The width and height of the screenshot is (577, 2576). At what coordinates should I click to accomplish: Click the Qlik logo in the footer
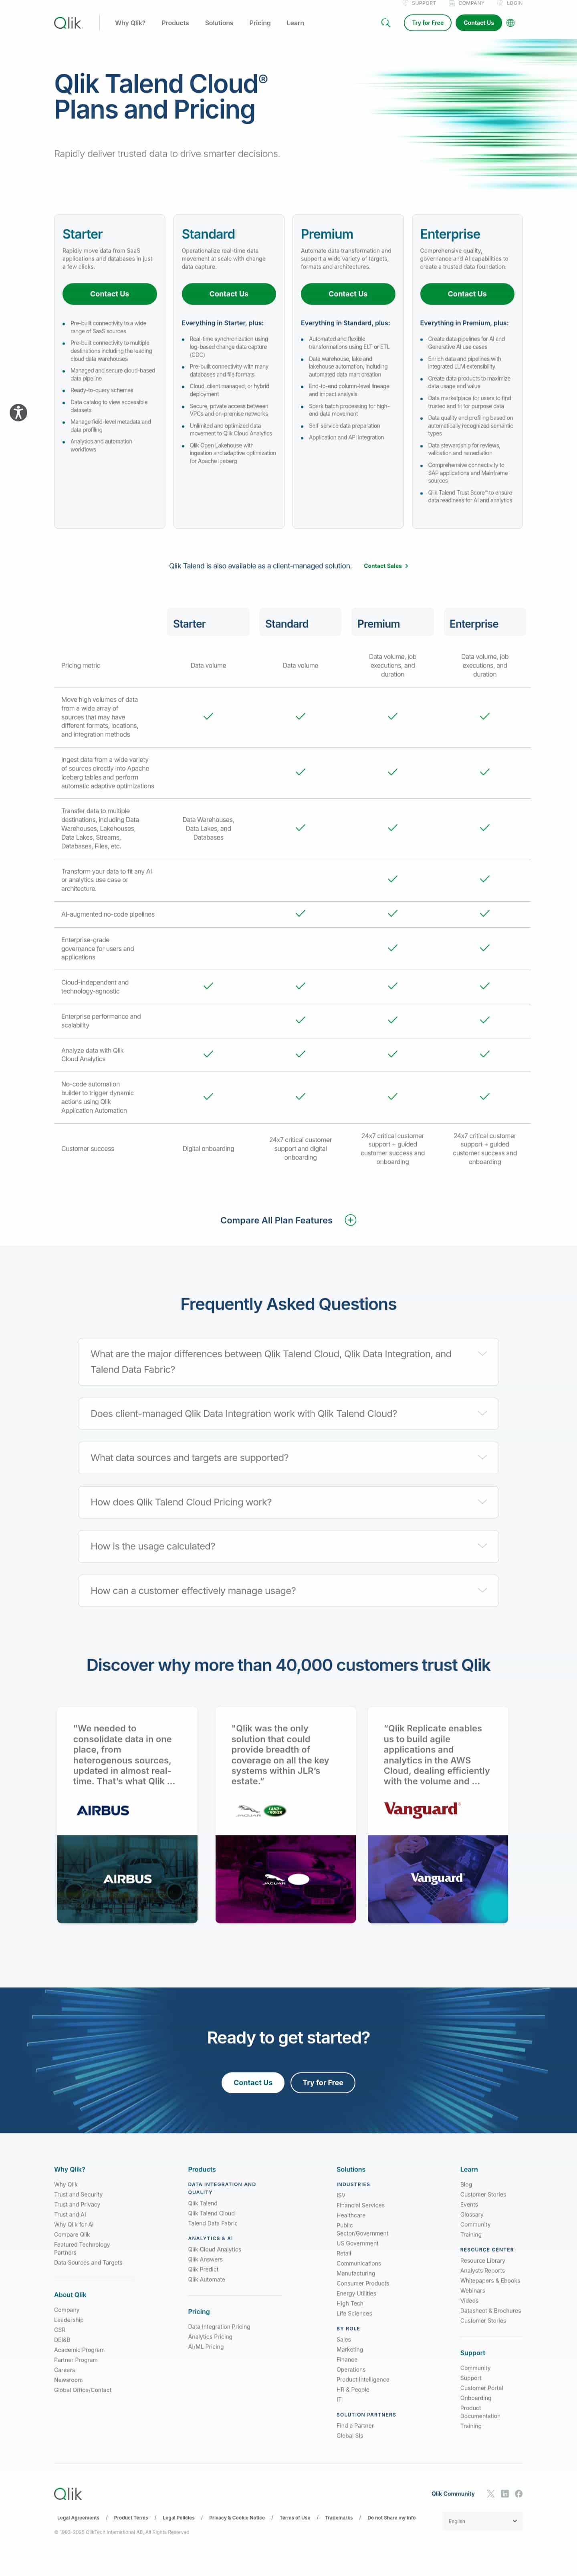point(68,2494)
